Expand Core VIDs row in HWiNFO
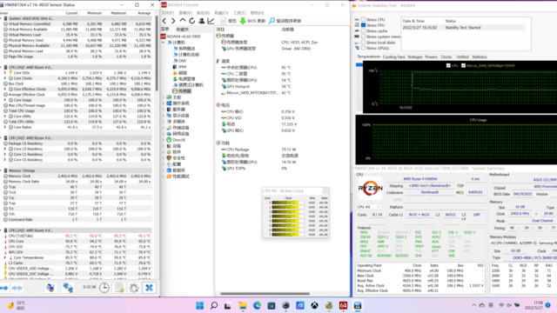Screen dimensions: 557x313 coord(5,73)
